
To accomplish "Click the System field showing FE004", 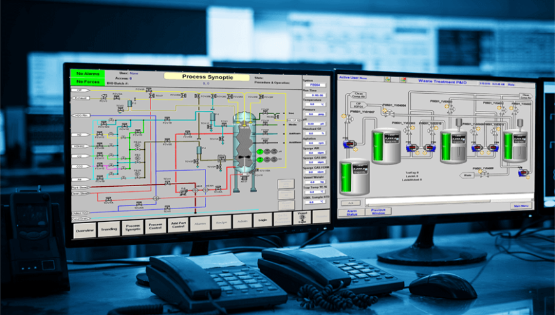I will coord(315,85).
